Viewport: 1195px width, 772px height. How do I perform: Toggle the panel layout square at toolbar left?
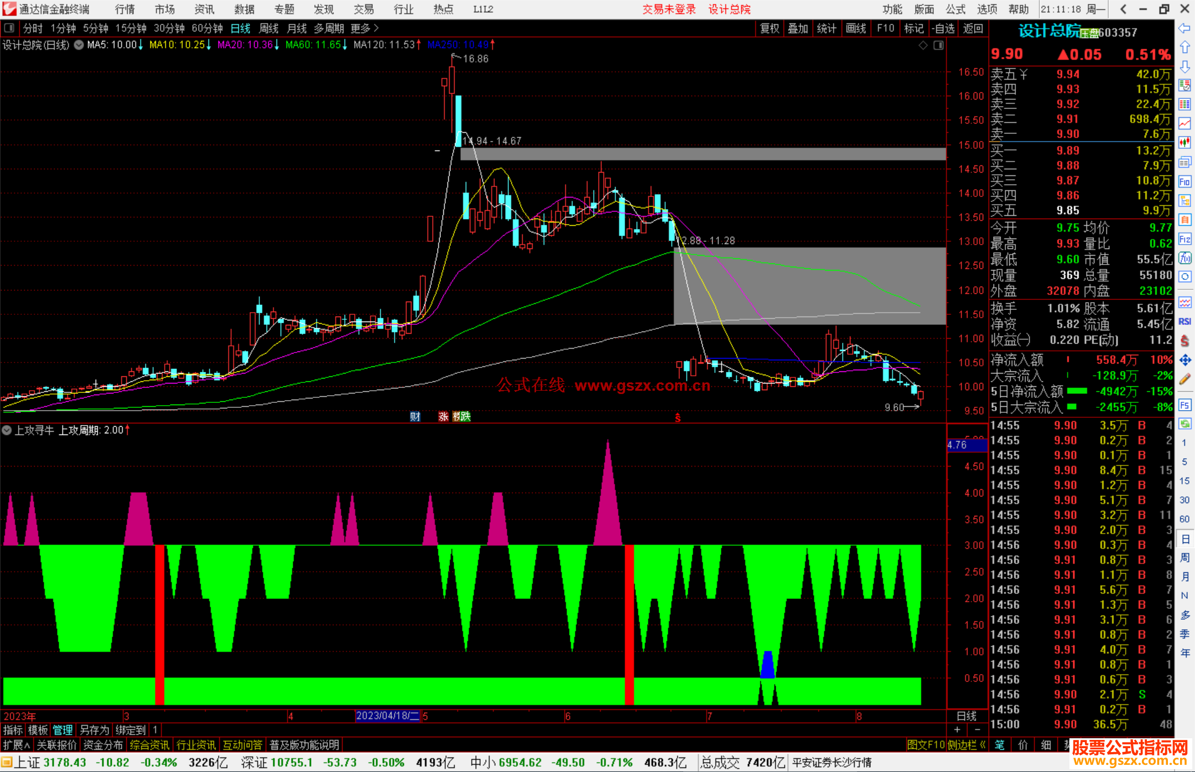[9, 28]
